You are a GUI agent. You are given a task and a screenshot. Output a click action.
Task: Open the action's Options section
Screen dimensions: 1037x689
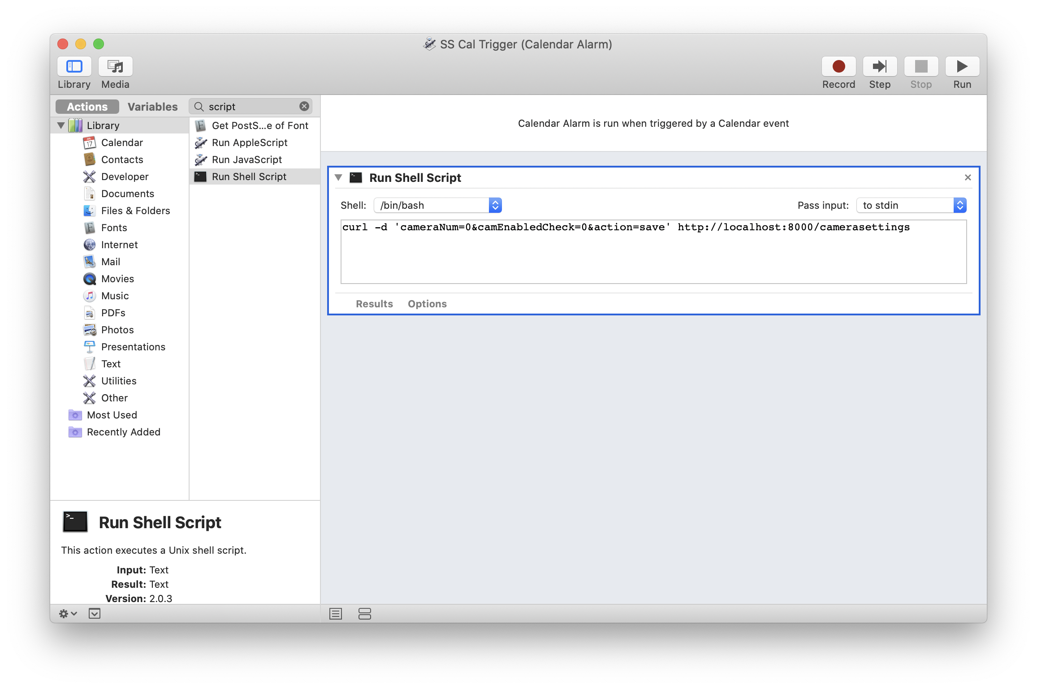pos(427,304)
